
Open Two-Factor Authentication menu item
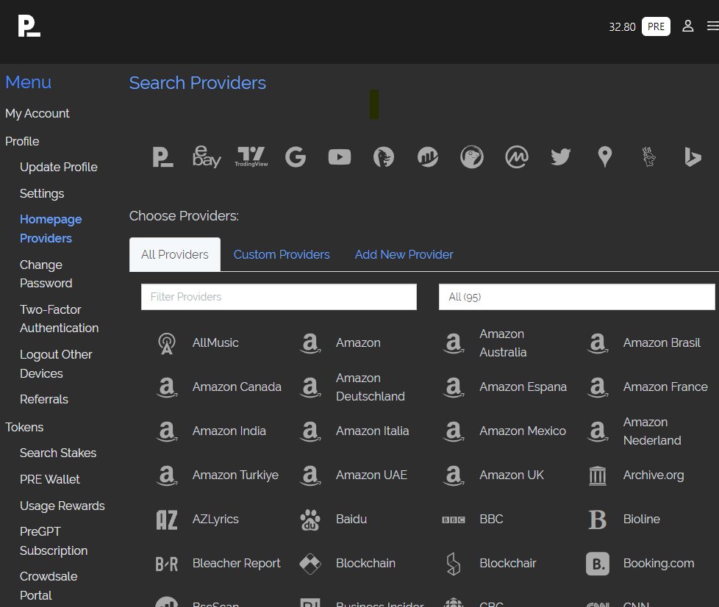59,319
